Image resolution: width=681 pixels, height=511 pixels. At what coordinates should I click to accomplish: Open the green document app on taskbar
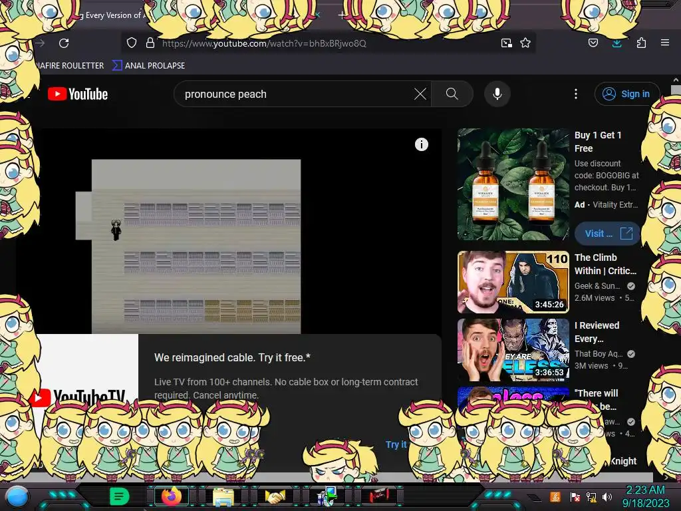click(x=119, y=496)
